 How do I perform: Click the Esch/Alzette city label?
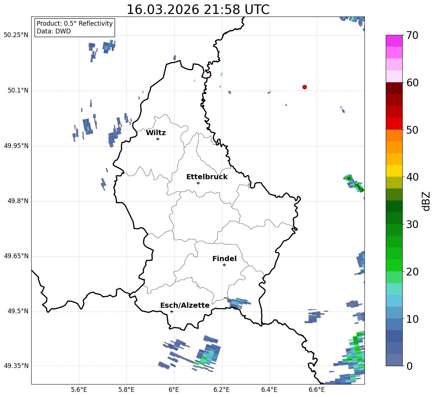185,305
